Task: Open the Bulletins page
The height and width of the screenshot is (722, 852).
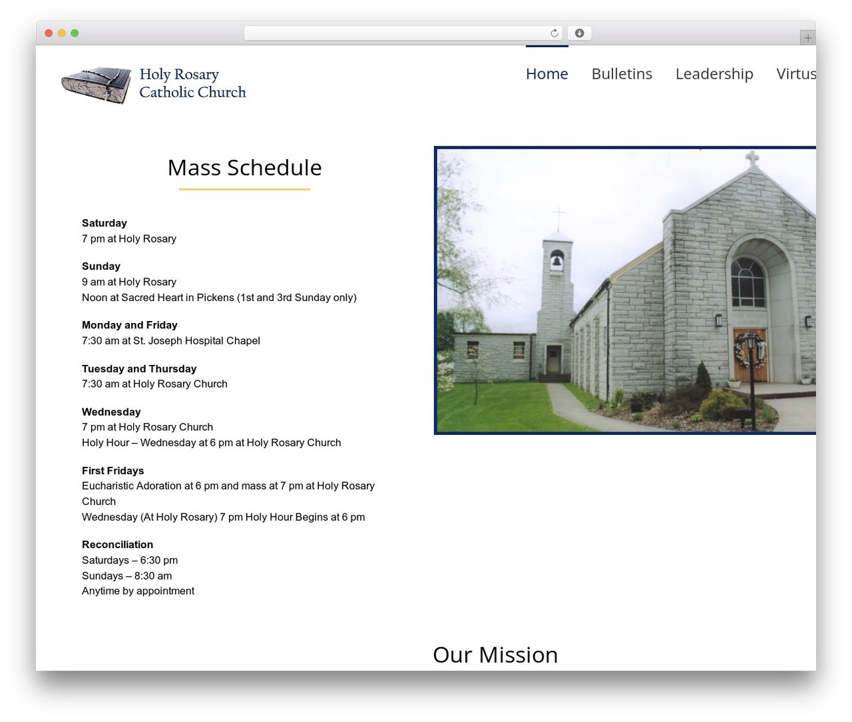Action: pyautogui.click(x=622, y=74)
